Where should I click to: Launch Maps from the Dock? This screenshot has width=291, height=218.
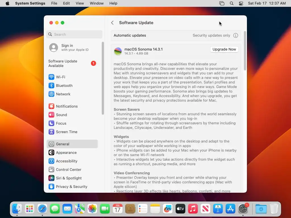coord(80,209)
